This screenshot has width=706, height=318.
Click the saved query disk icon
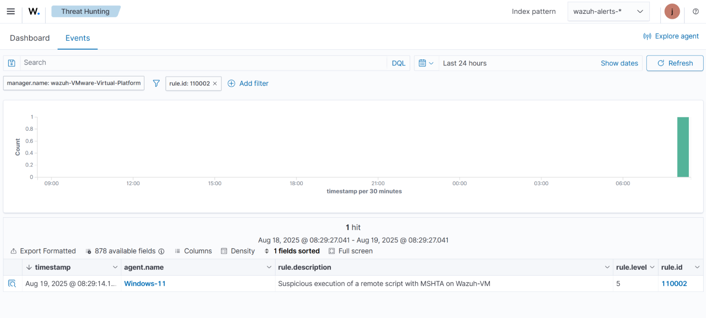[x=12, y=63]
